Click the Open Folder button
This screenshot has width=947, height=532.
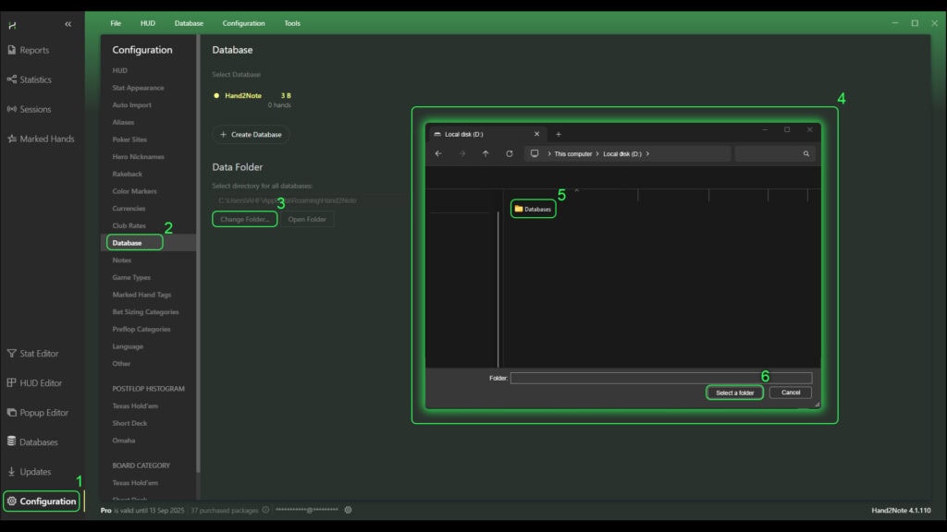coord(307,219)
